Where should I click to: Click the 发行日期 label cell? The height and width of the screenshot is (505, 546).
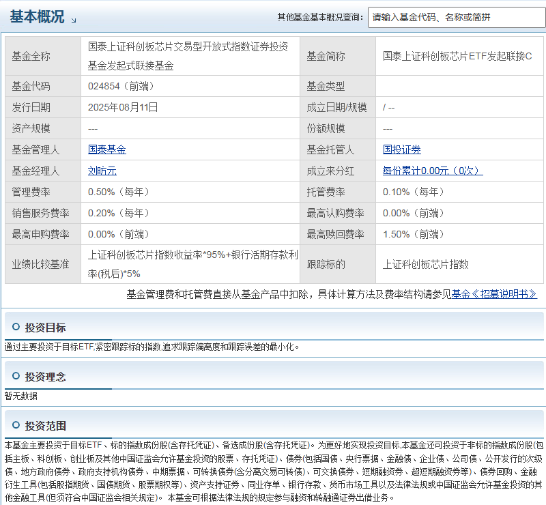point(43,107)
